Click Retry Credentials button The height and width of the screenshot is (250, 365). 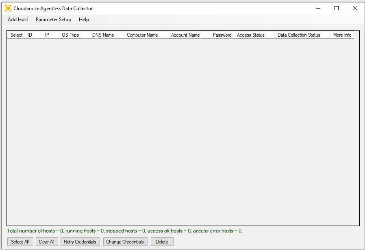80,242
